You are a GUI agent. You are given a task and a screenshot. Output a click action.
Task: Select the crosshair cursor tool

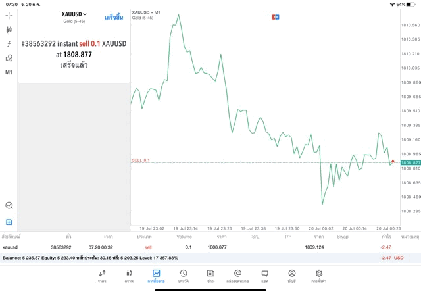[9, 14]
